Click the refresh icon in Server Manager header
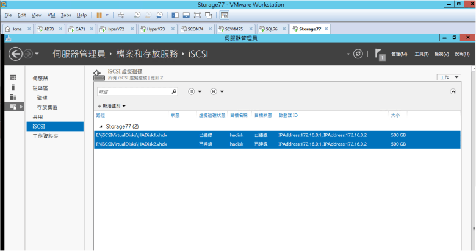This screenshot has width=476, height=251. pyautogui.click(x=358, y=54)
